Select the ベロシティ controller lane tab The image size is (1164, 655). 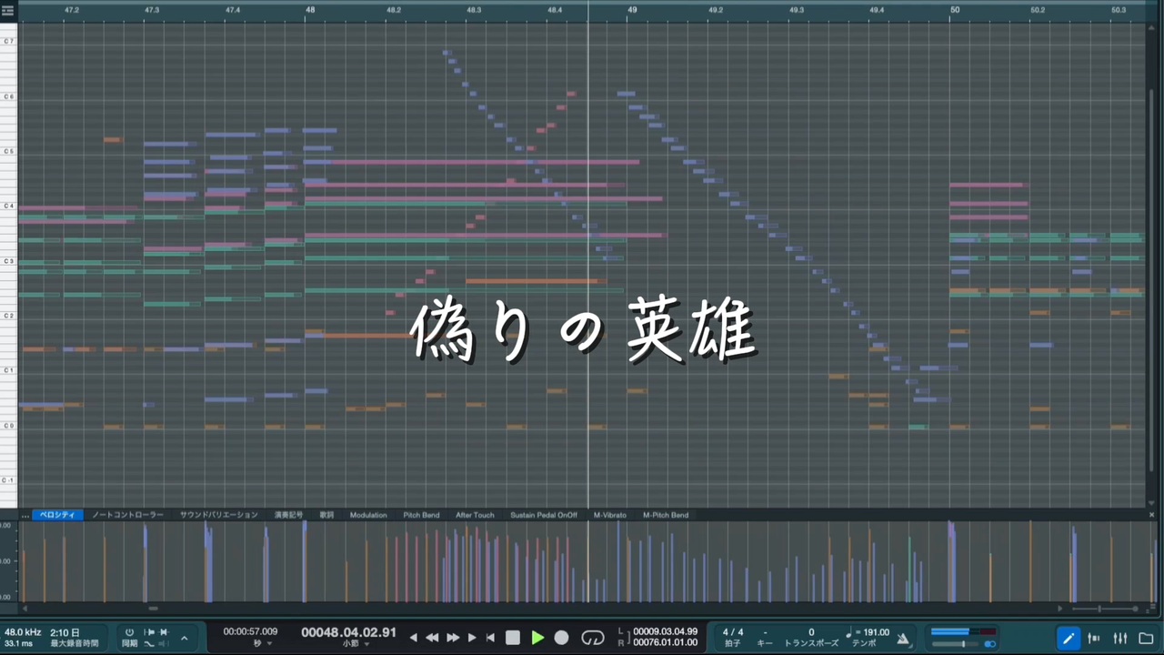coord(57,515)
